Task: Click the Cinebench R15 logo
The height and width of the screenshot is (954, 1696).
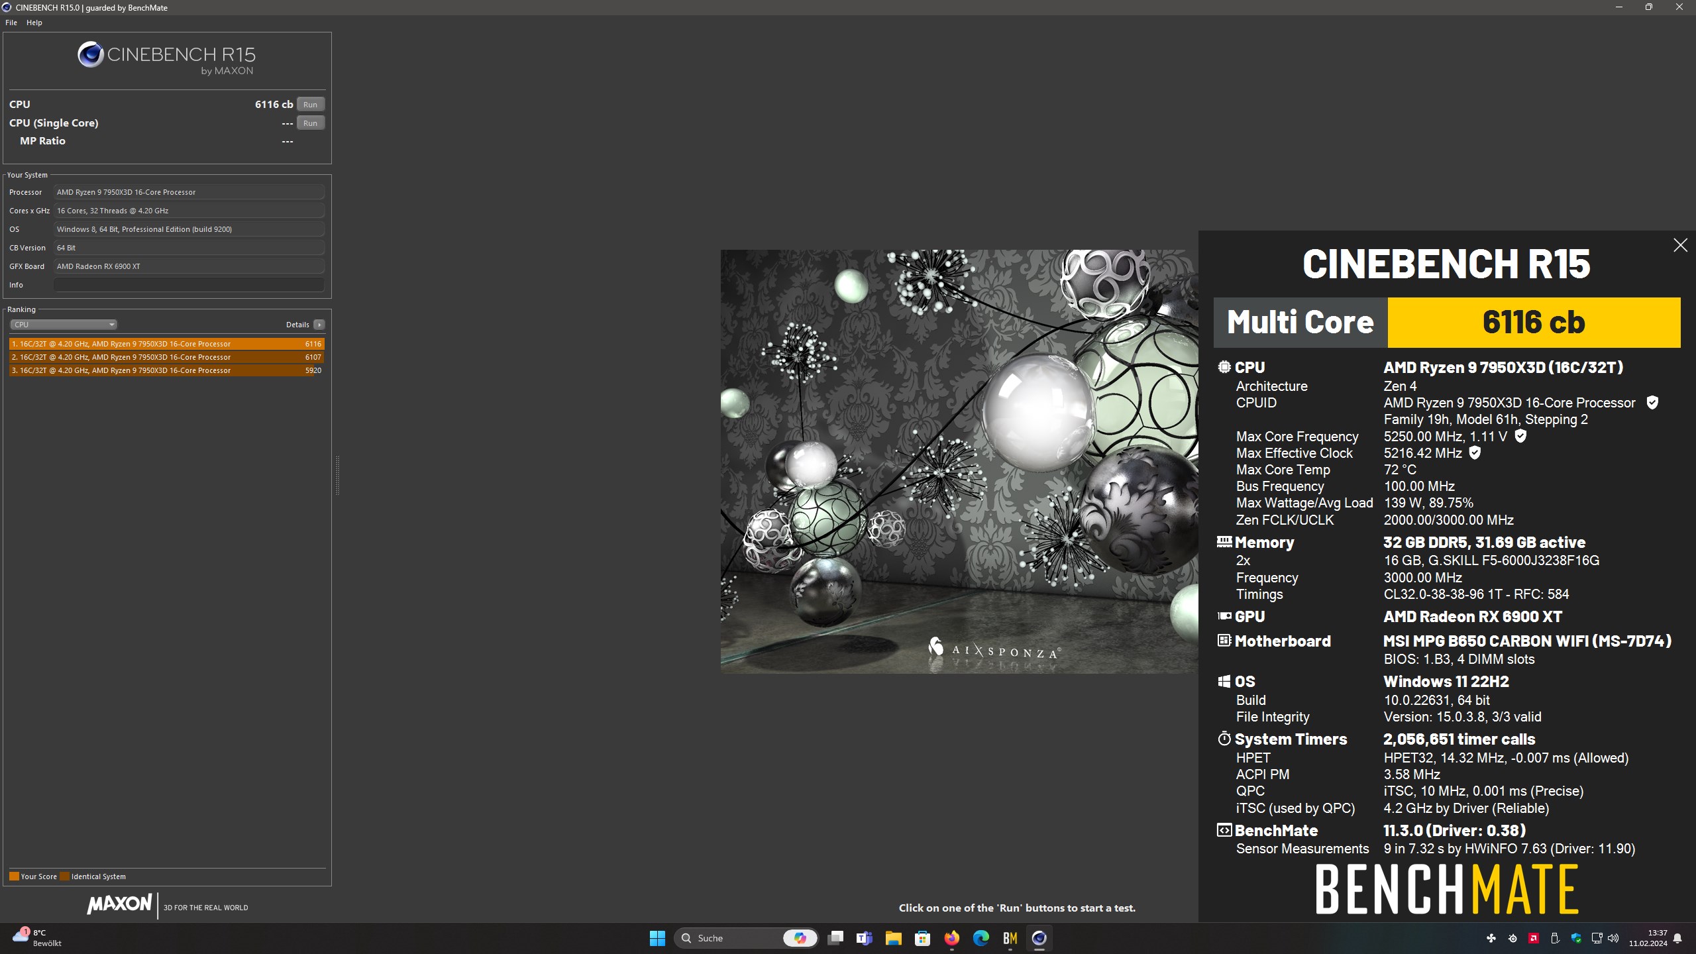Action: 166,58
